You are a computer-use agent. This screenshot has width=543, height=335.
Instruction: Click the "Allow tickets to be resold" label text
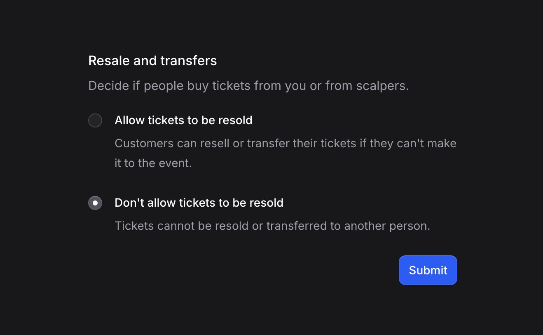183,120
